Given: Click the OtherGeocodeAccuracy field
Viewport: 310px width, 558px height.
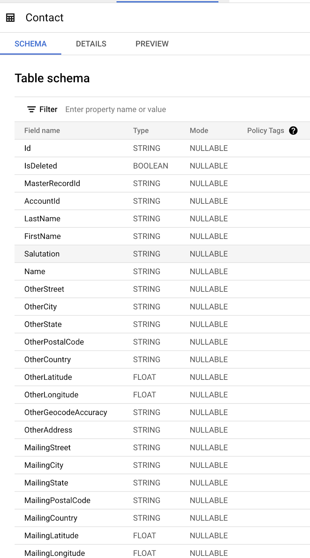Looking at the screenshot, I should 66,412.
